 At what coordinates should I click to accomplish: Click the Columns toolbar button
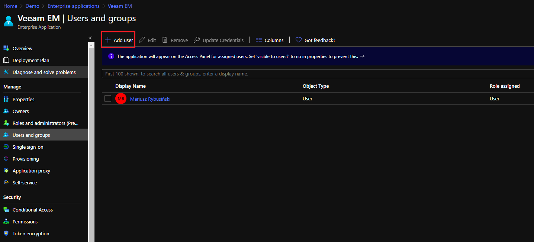pos(270,40)
